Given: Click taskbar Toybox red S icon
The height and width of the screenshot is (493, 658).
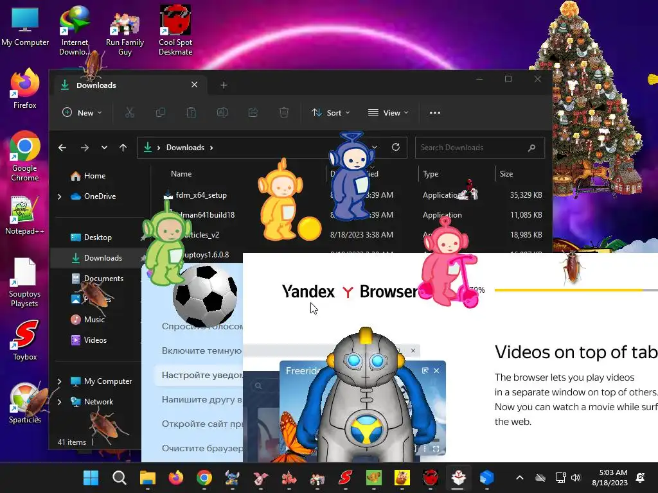Looking at the screenshot, I should [x=345, y=478].
